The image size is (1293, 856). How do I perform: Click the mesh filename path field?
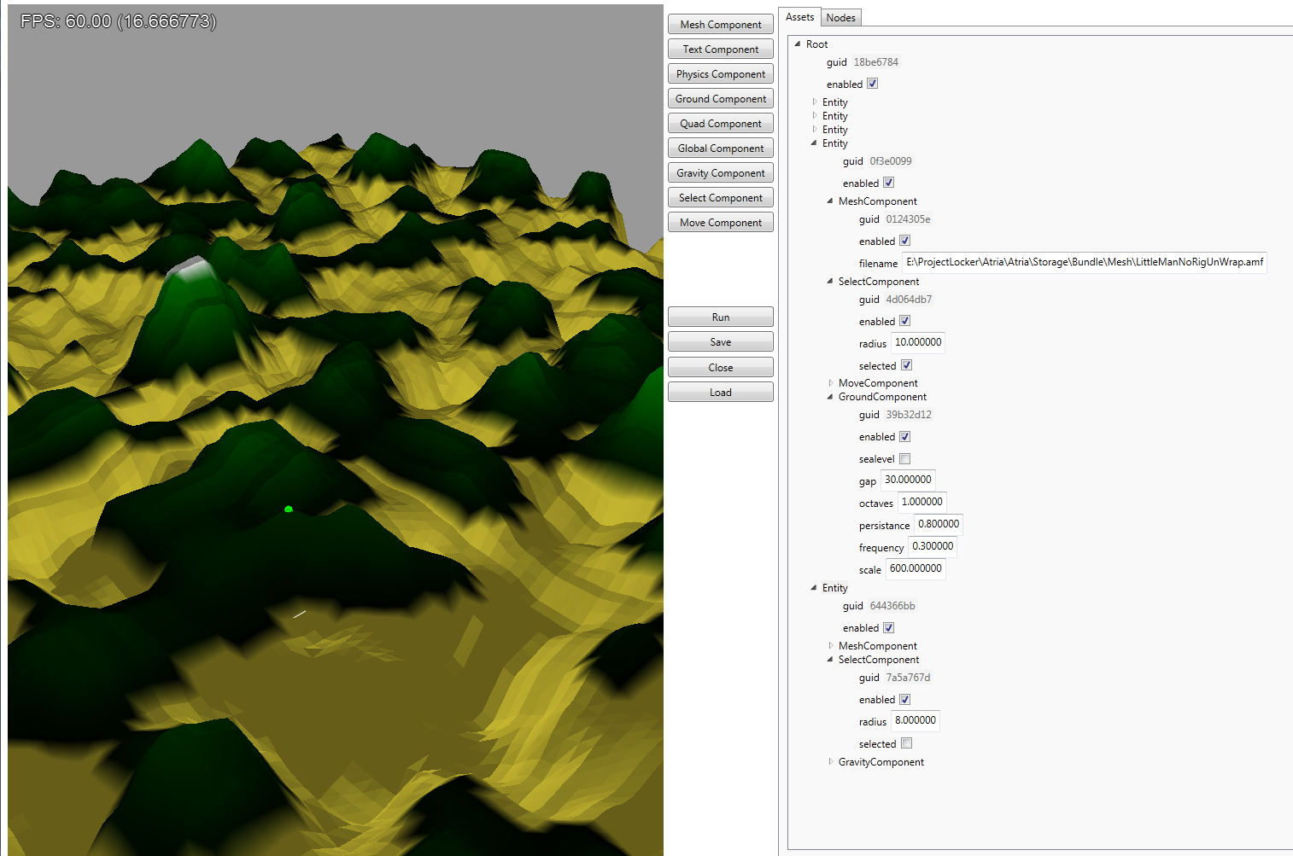pyautogui.click(x=1084, y=263)
